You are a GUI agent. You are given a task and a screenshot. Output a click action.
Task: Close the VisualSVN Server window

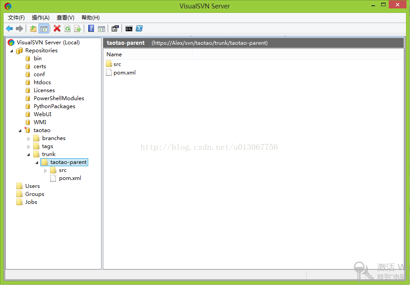click(398, 4)
